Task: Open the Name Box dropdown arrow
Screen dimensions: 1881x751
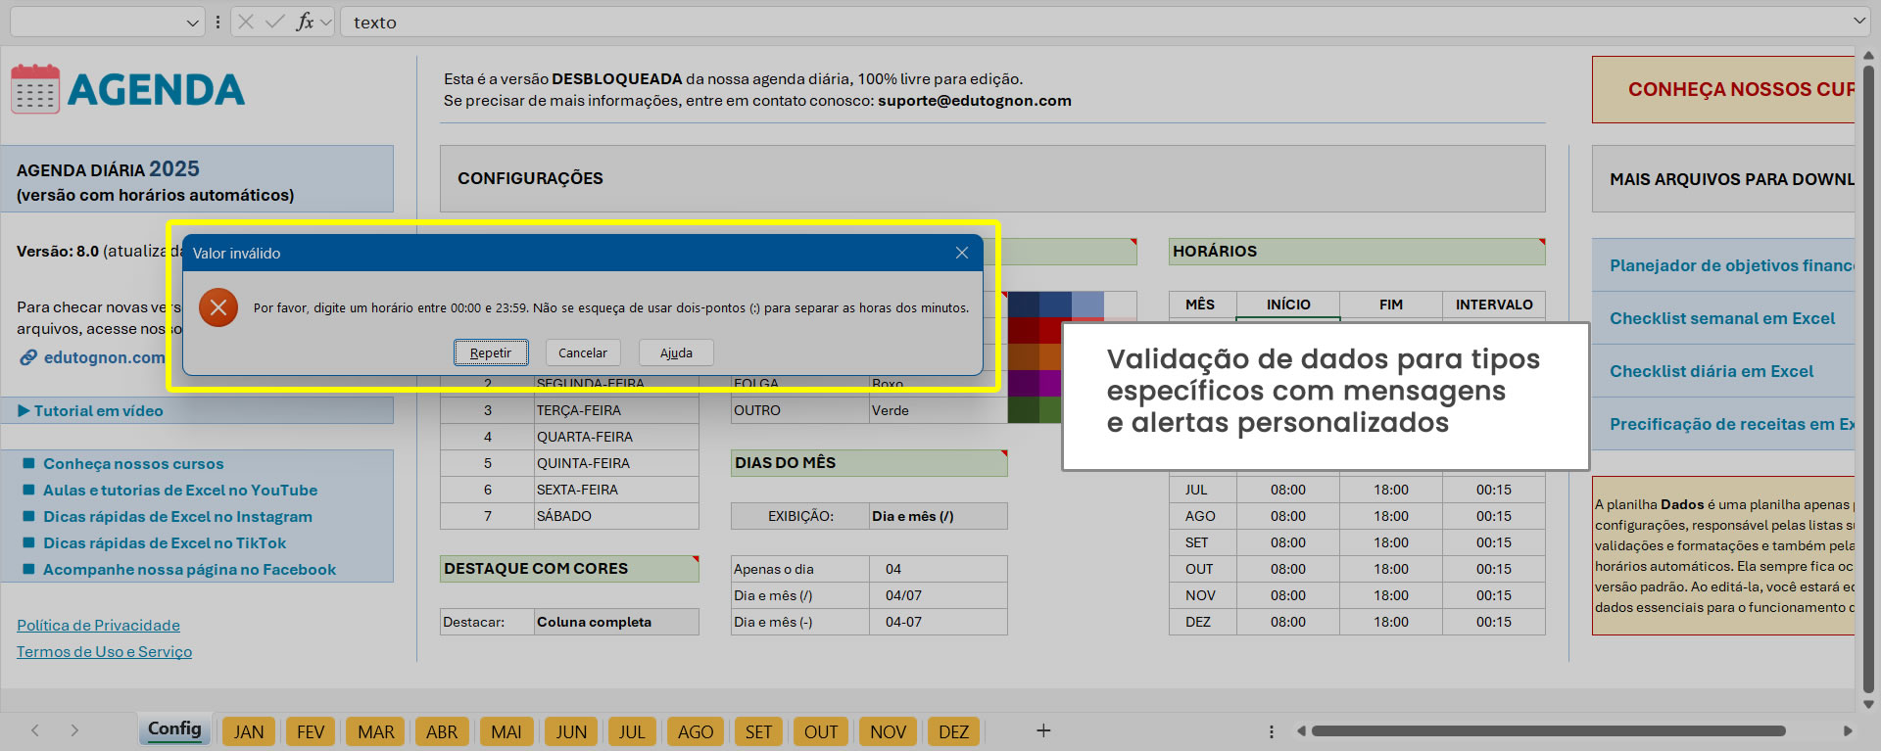Action: point(192,23)
